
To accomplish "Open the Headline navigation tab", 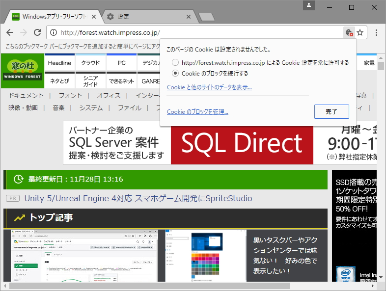I will [x=59, y=63].
